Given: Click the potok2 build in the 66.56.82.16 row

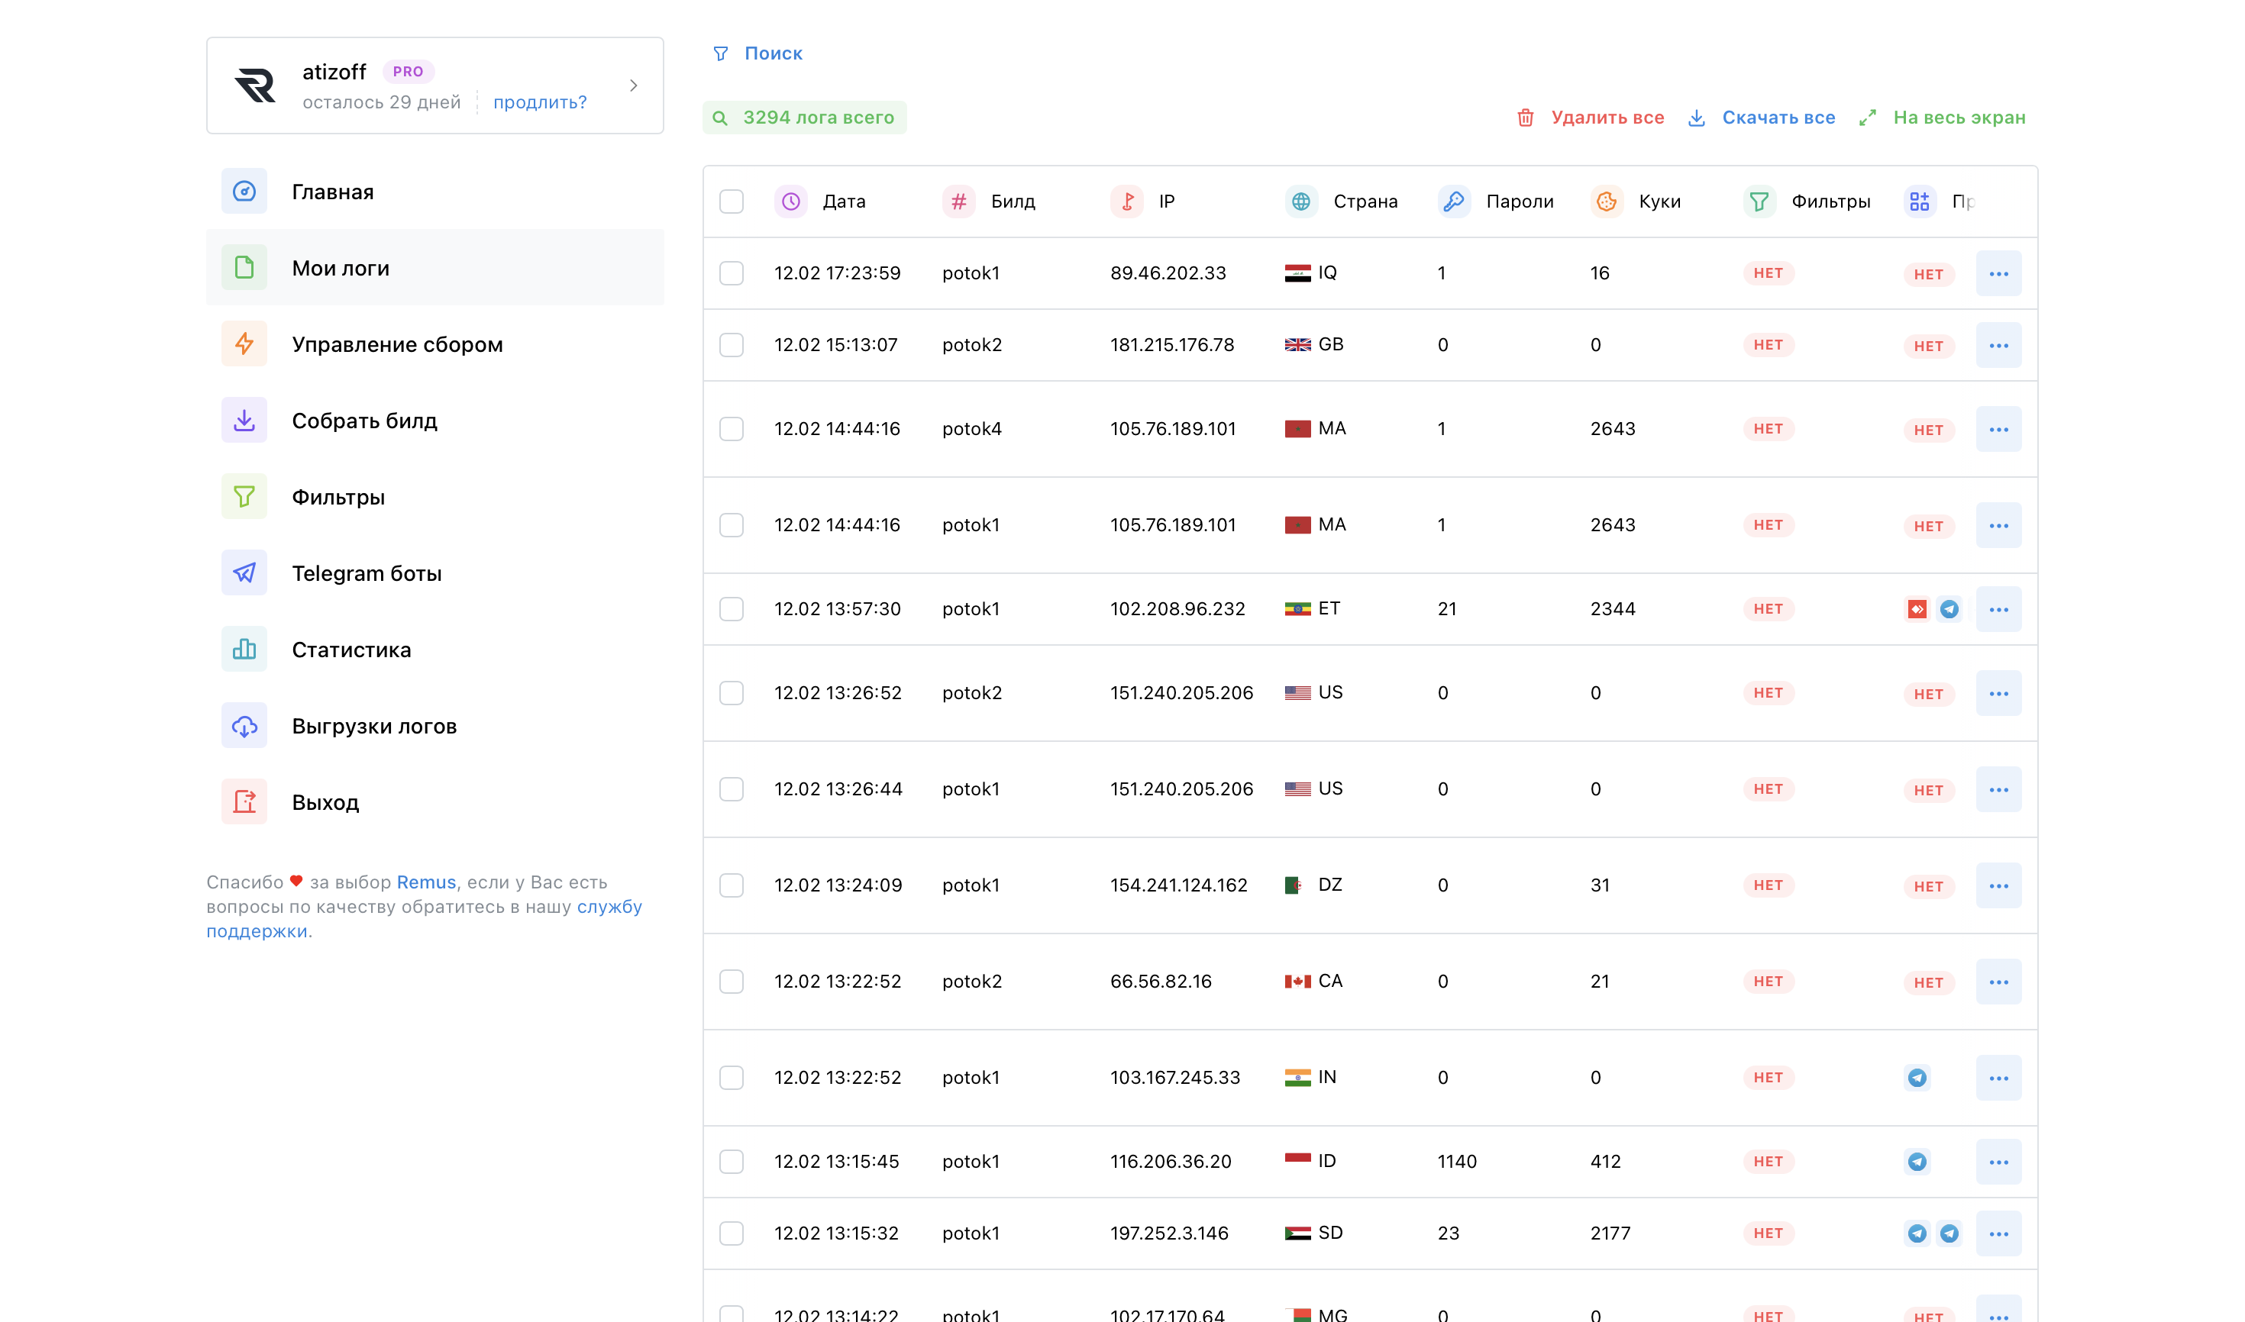Looking at the screenshot, I should pos(972,981).
